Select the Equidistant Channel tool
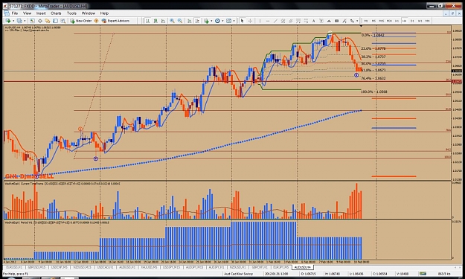Screen dimensions: 465x279 tap(283, 21)
